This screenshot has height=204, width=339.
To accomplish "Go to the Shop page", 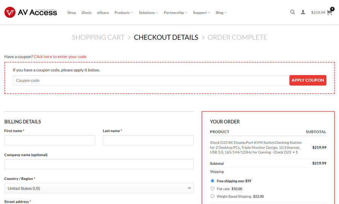I will [72, 12].
